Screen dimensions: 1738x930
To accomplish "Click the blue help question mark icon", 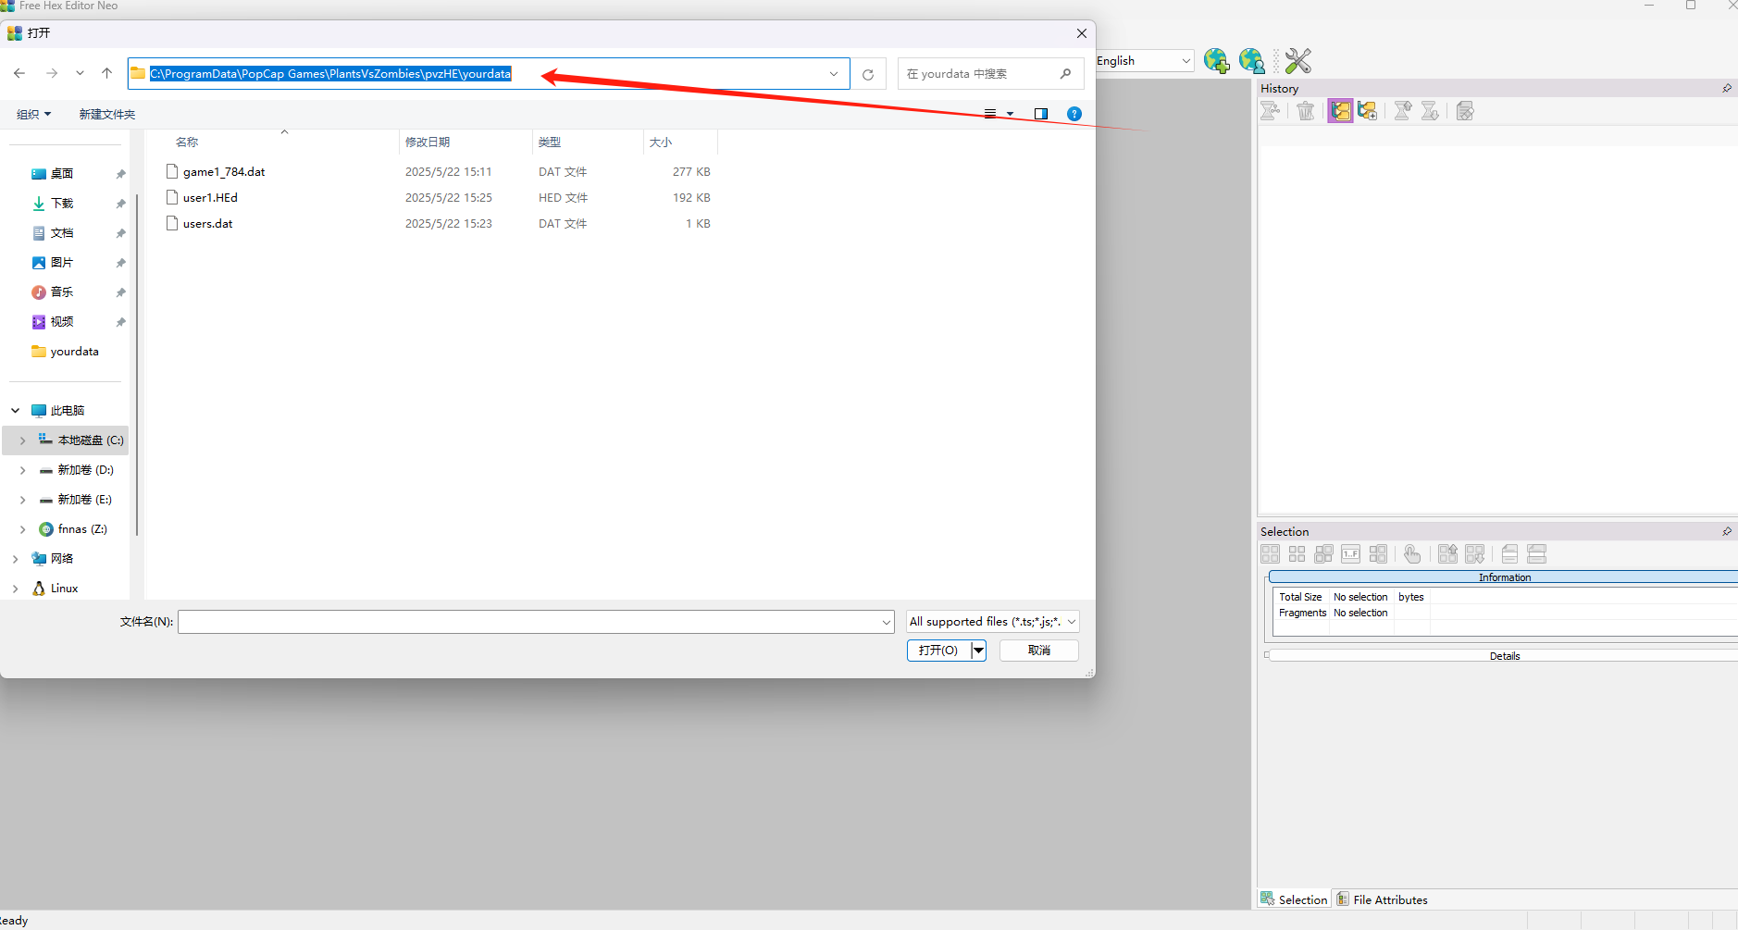I will tap(1074, 114).
